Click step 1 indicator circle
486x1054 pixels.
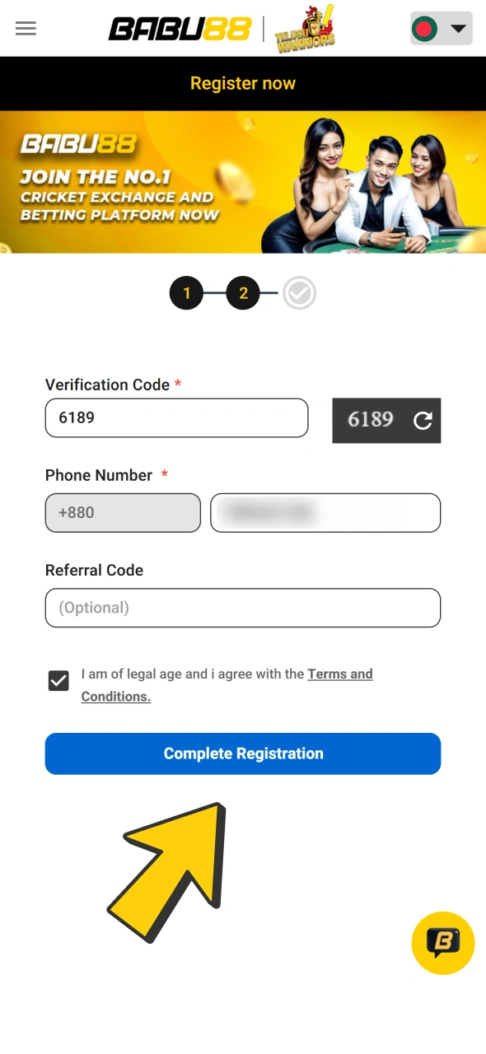pos(186,293)
